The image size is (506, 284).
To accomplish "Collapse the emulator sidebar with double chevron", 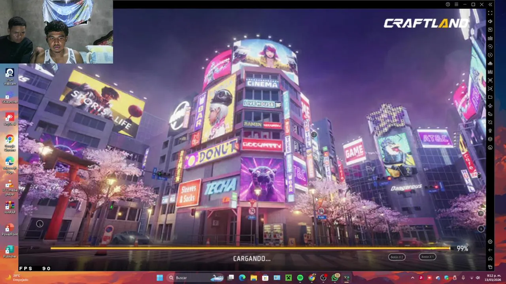I will coord(490,4).
